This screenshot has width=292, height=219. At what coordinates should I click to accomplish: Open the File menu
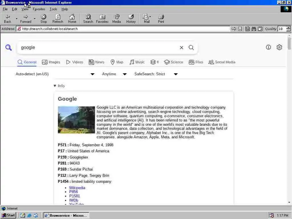[x=5, y=9]
